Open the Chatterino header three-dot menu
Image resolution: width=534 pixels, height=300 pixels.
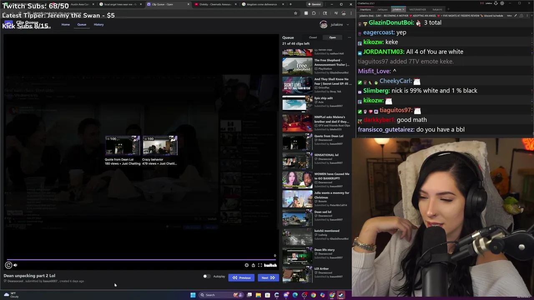click(x=526, y=16)
